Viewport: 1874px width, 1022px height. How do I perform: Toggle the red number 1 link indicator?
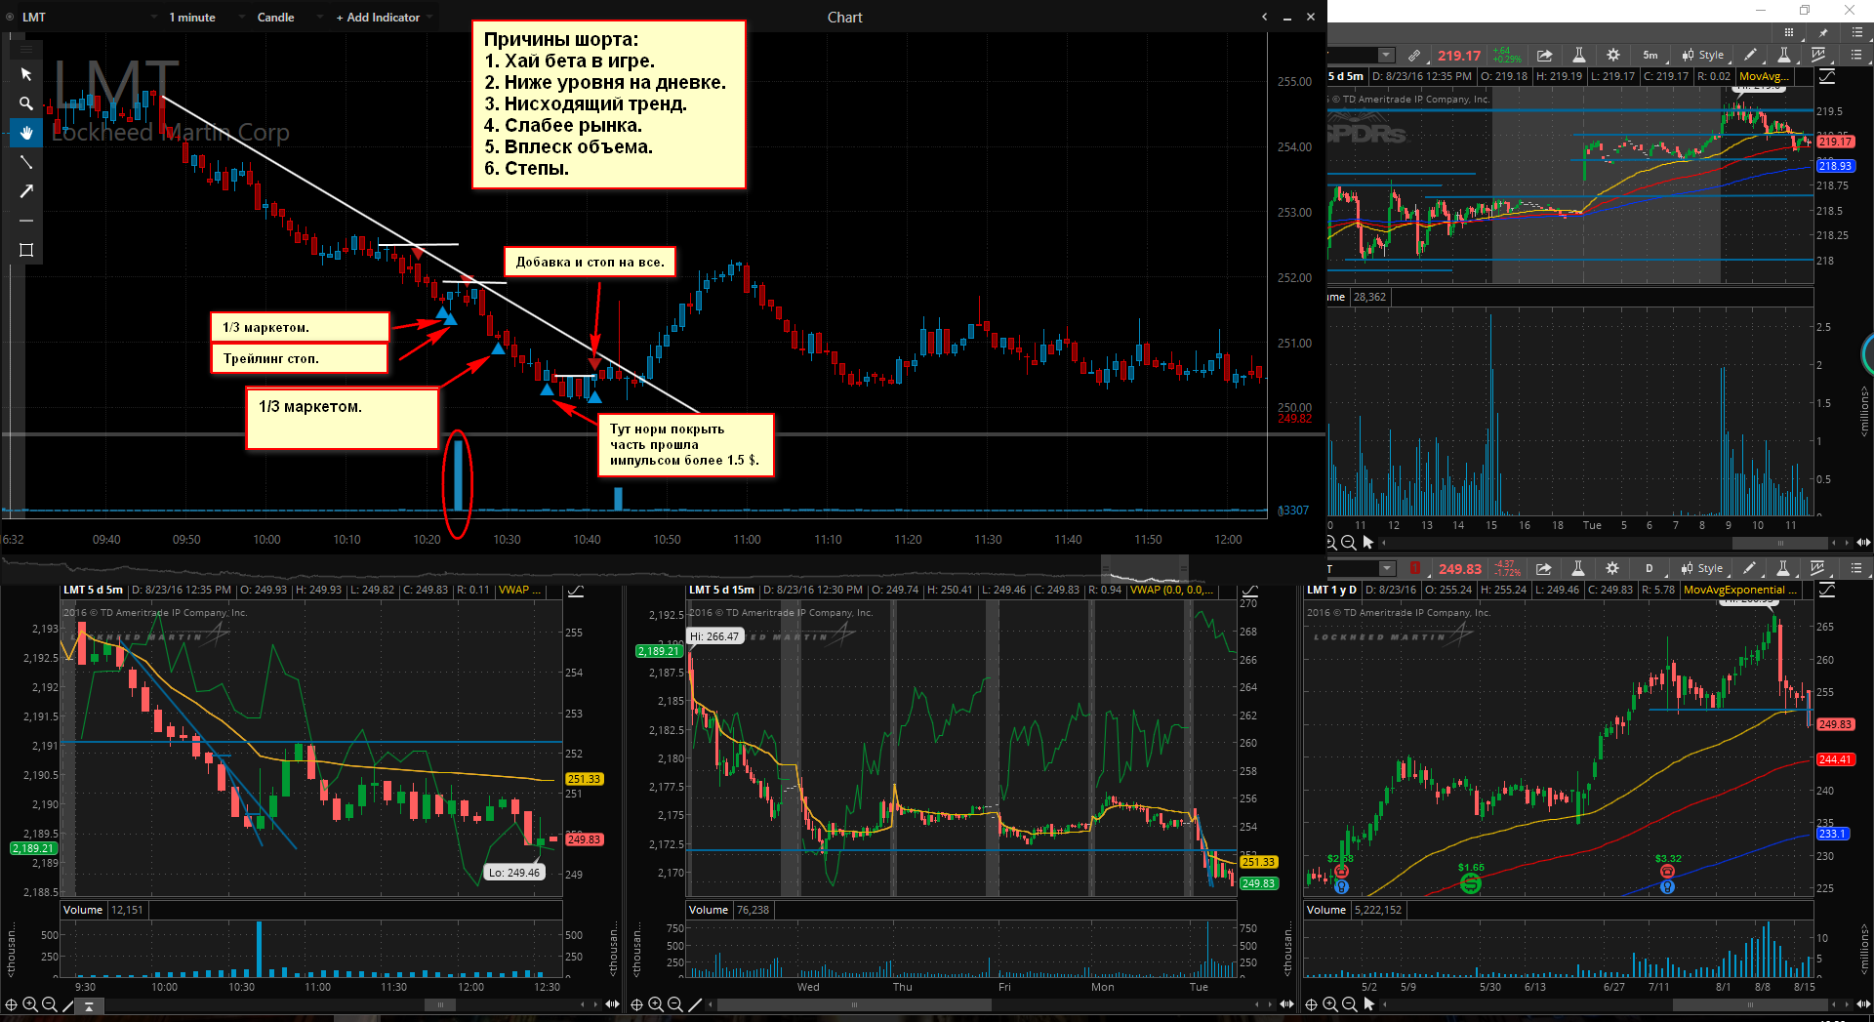[x=1415, y=568]
